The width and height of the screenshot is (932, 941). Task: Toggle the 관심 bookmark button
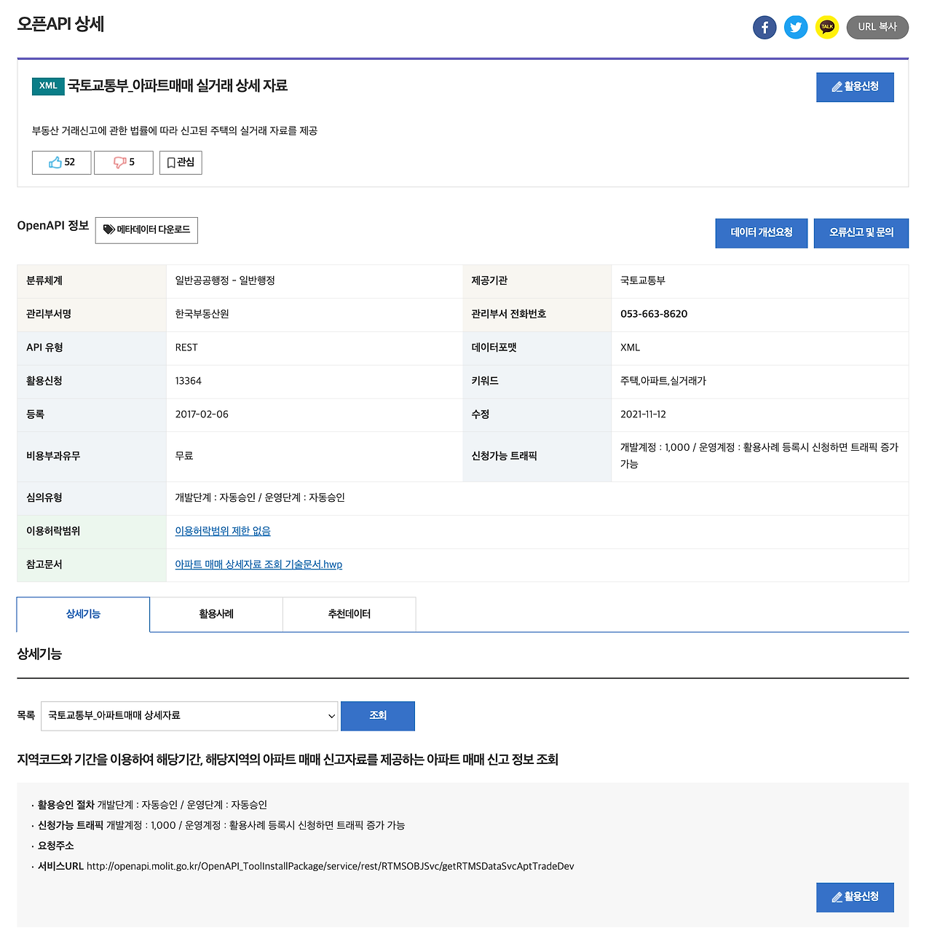click(181, 162)
